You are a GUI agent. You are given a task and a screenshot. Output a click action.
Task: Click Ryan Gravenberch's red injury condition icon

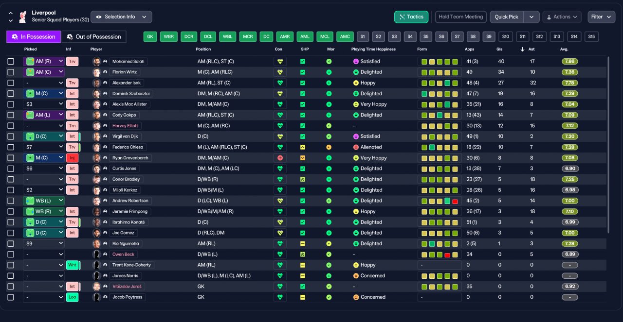(280, 158)
